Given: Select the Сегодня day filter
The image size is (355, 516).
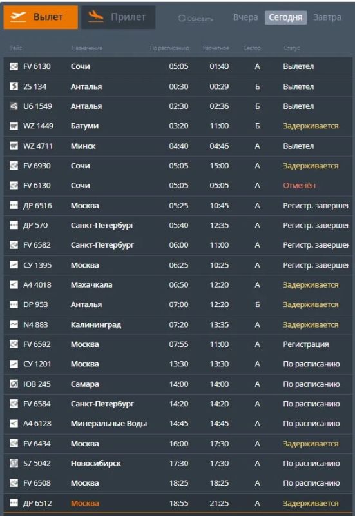Looking at the screenshot, I should pyautogui.click(x=285, y=17).
